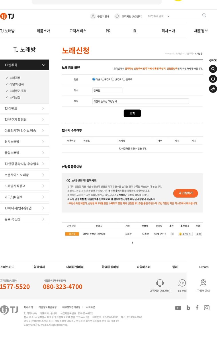Click 추천하기 for 여전히 눈부신 그런날에
Image resolution: width=217 pixels, height=345 pixels.
[x=185, y=234]
